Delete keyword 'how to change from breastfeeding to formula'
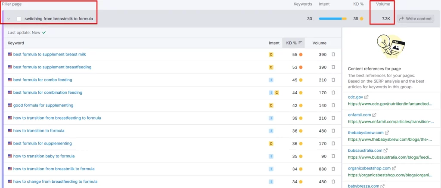This screenshot has height=188, width=441. click(x=333, y=182)
